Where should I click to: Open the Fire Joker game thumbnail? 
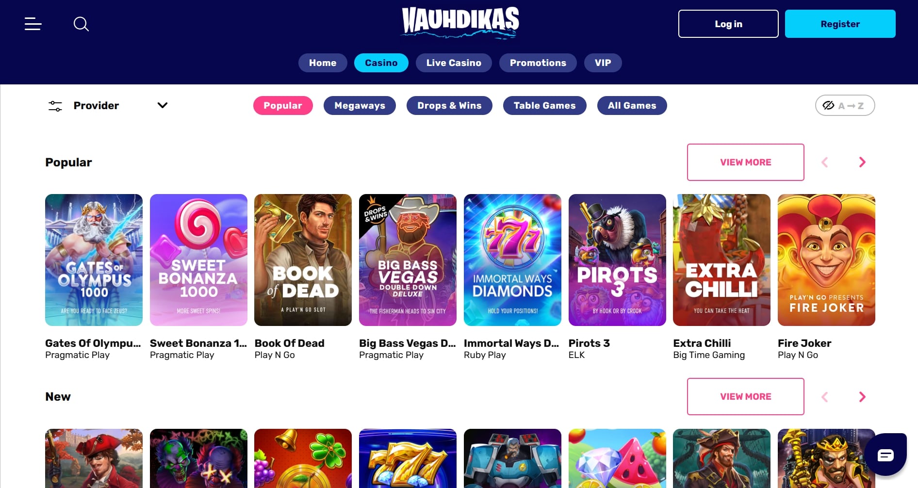click(x=826, y=260)
